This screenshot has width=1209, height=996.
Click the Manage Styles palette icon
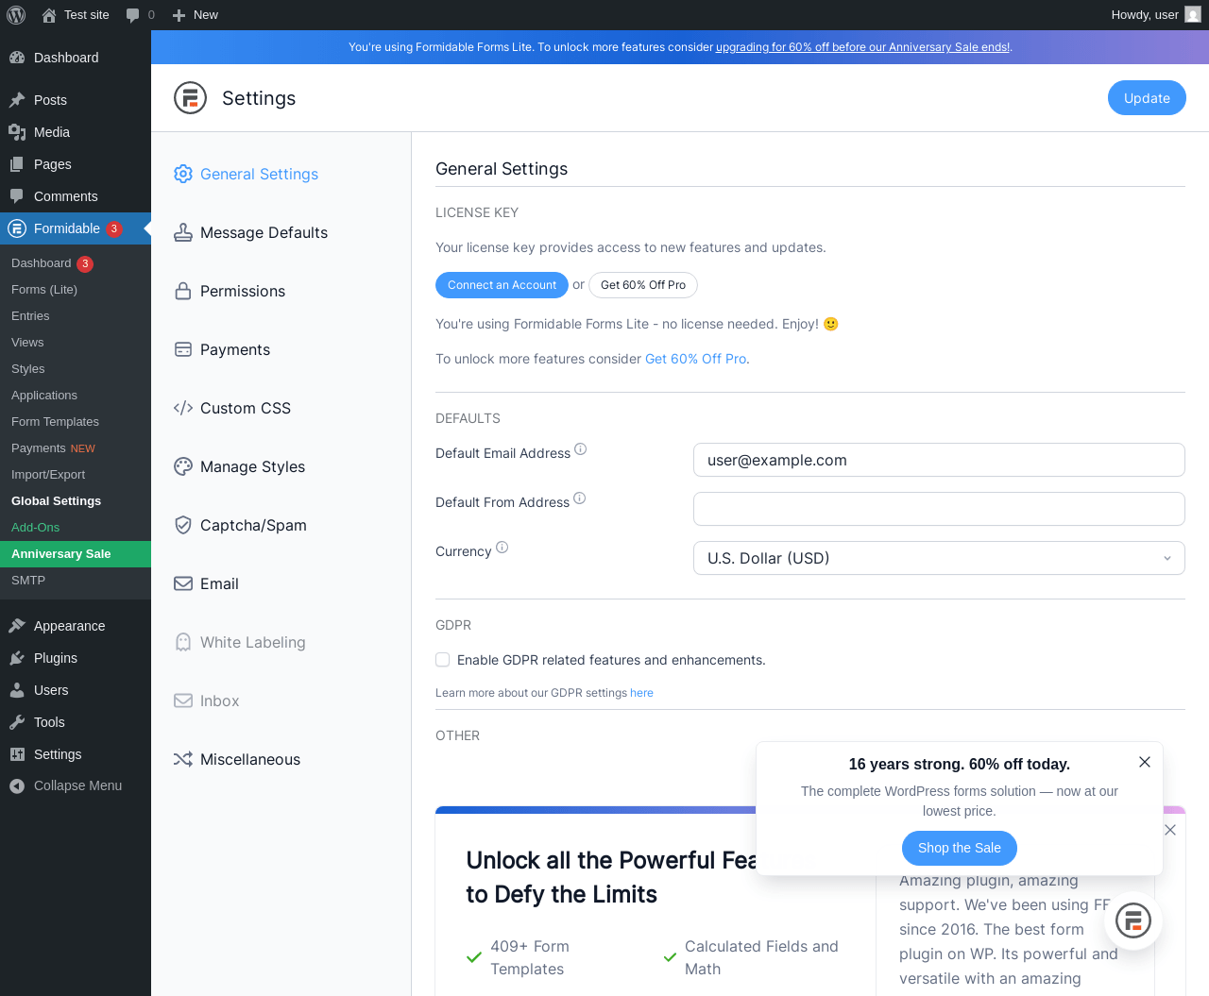(183, 466)
